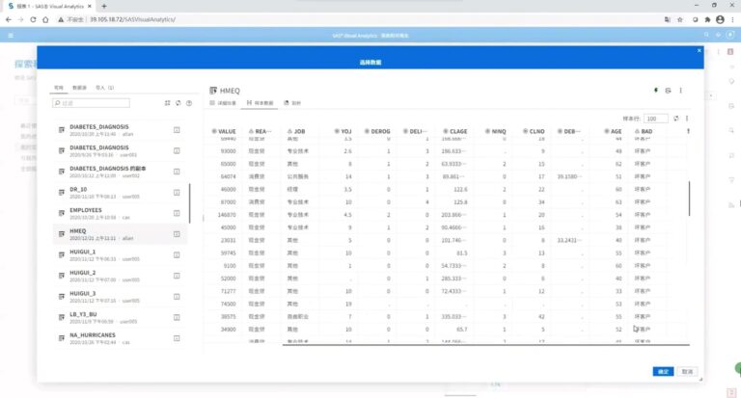Edit sample rows count field showing 100
Screen dimensions: 741x398
coord(656,119)
